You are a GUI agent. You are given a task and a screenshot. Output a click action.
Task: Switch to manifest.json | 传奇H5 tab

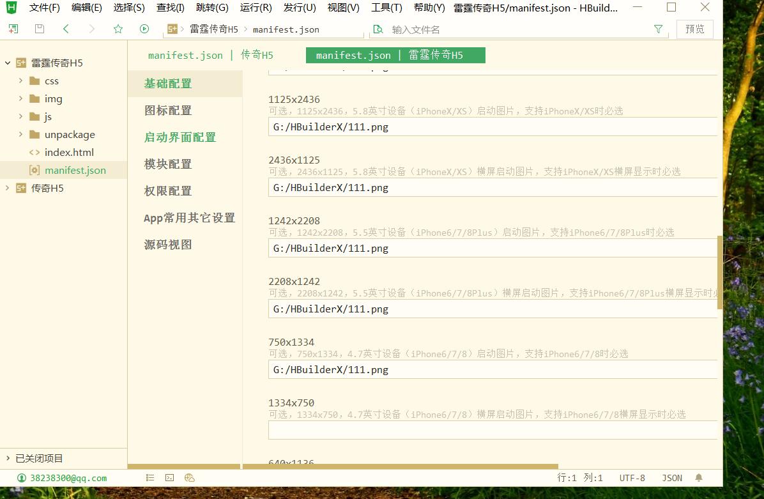tap(210, 55)
